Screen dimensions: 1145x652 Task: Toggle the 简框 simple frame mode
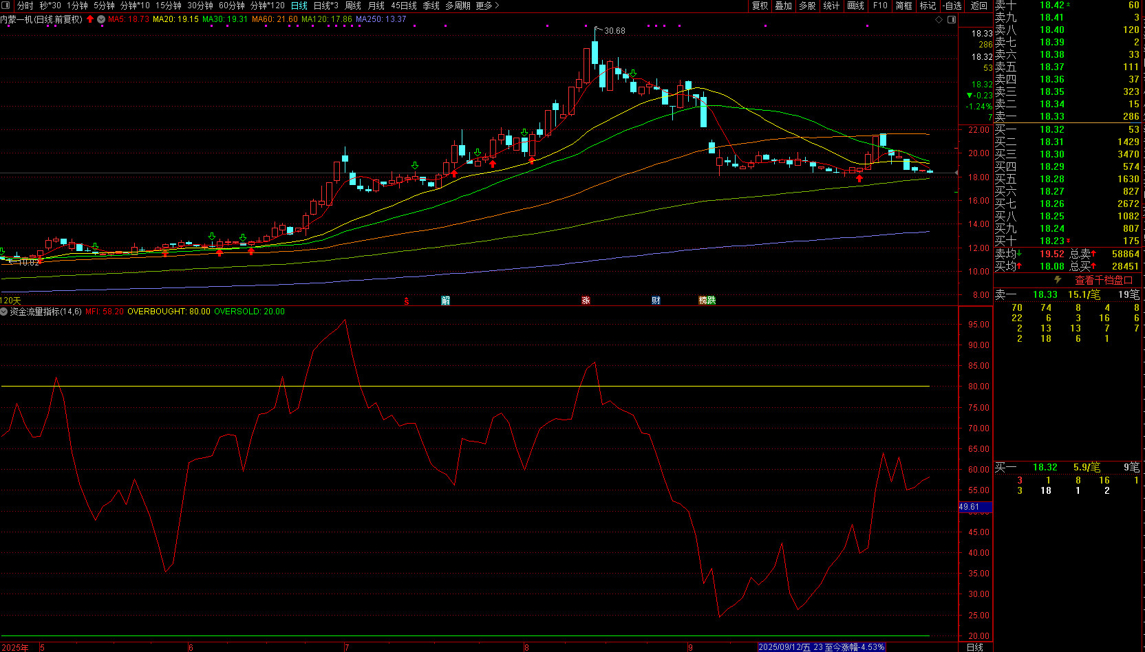coord(903,6)
